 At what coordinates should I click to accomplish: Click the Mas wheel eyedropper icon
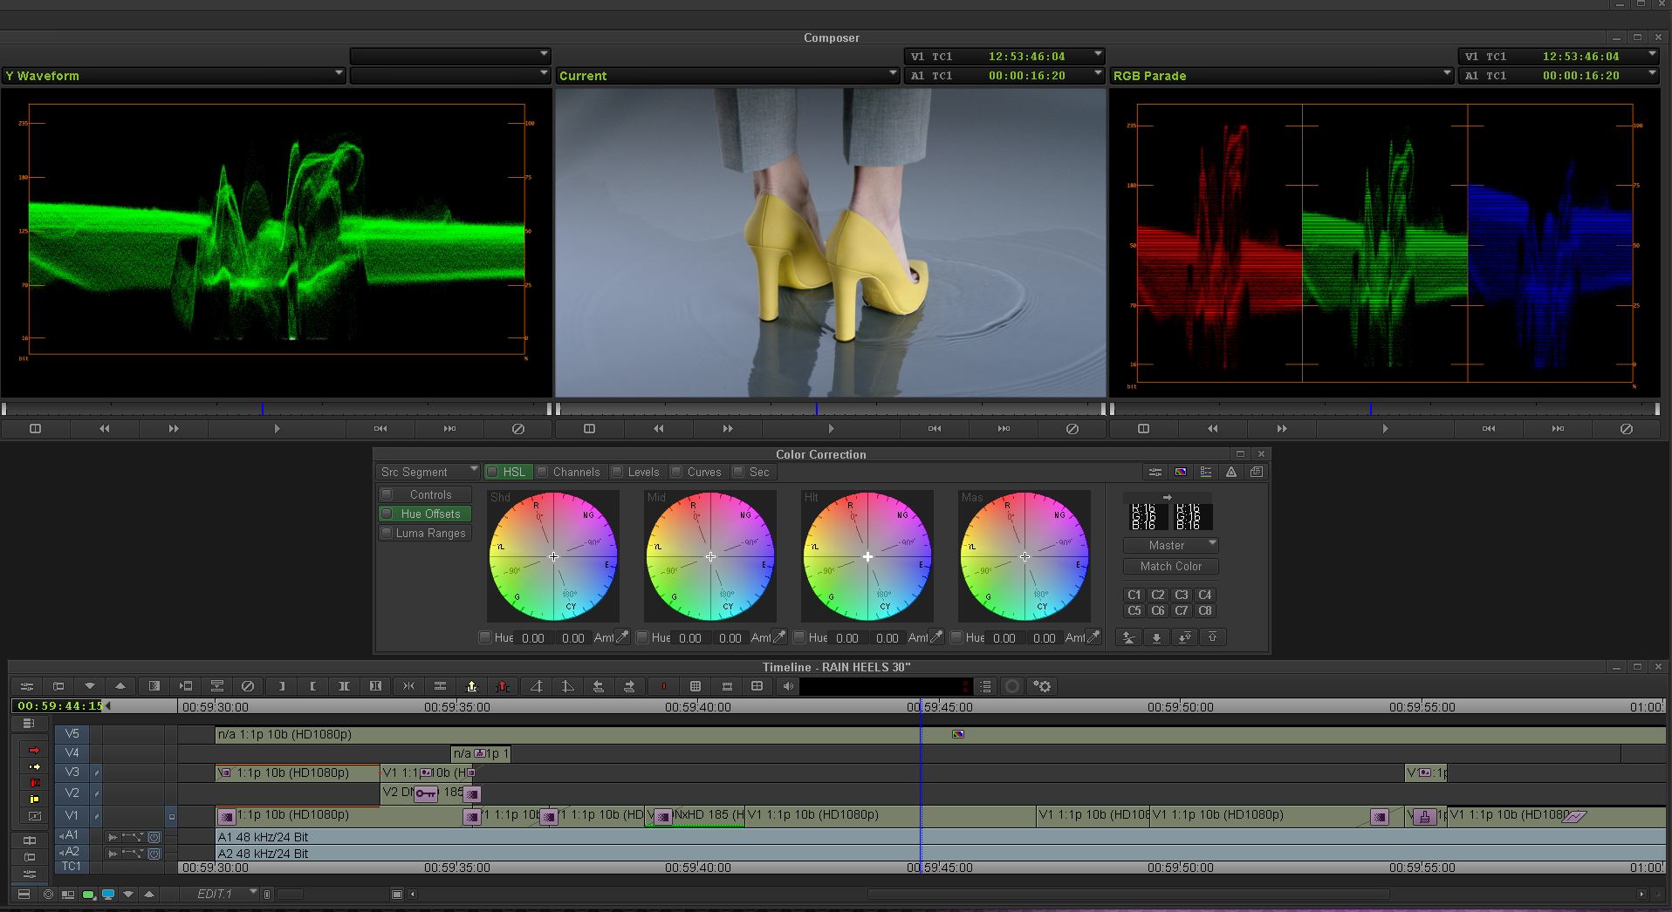(x=1093, y=637)
